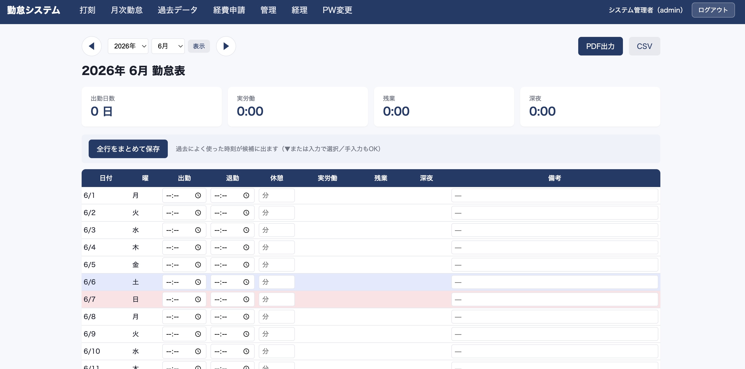
Task: Click the 2026年 6月 勤怠表 heading
Action: pos(133,71)
